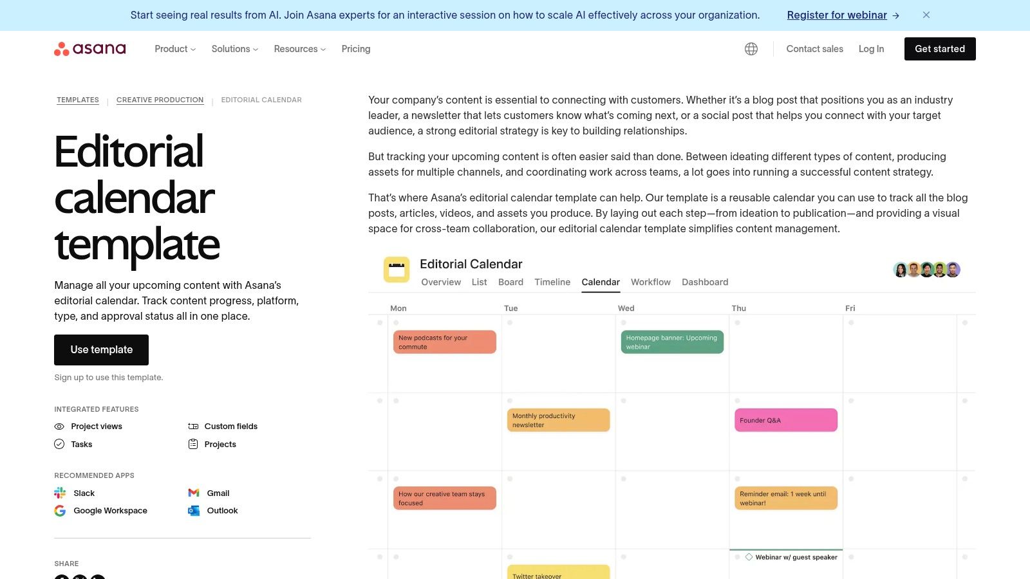This screenshot has height=579, width=1030.
Task: Close the webinar announcement banner
Action: [926, 15]
